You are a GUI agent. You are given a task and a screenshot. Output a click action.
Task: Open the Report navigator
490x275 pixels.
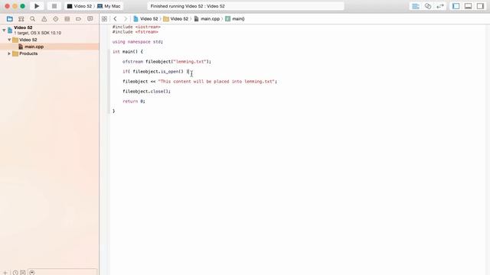tap(90, 18)
